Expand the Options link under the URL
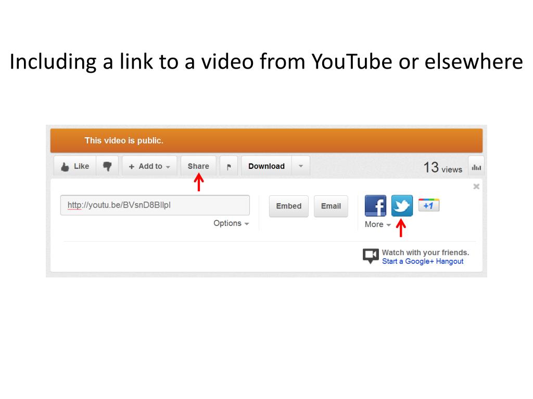Image resolution: width=533 pixels, height=399 pixels. (231, 223)
